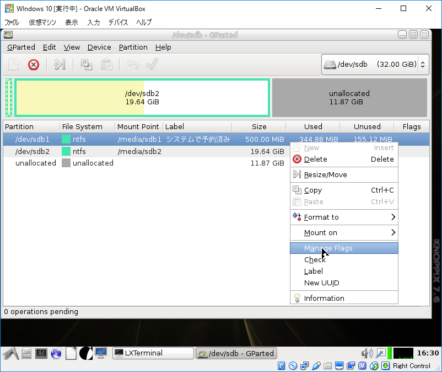Select the /dev/sdb2 graphical partition block
This screenshot has width=442, height=372.
click(142, 98)
